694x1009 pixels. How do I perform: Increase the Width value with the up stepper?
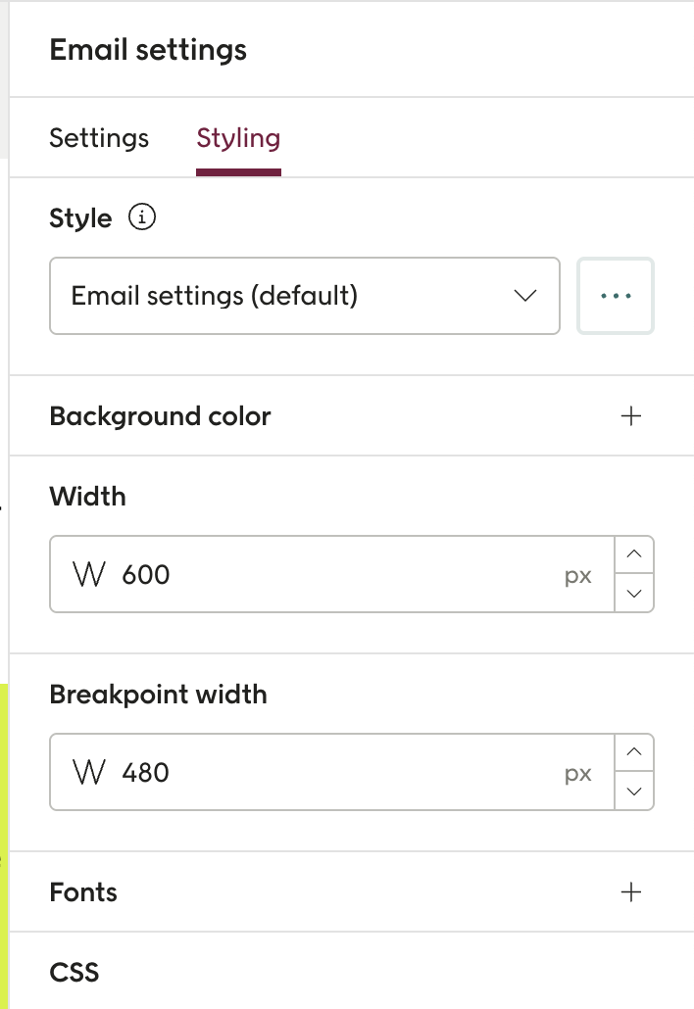634,554
